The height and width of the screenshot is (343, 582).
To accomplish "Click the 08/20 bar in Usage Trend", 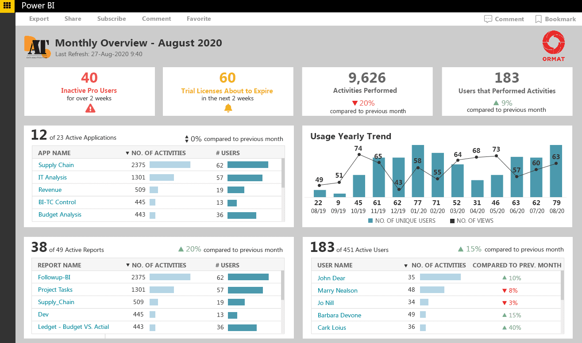I will click(x=556, y=171).
